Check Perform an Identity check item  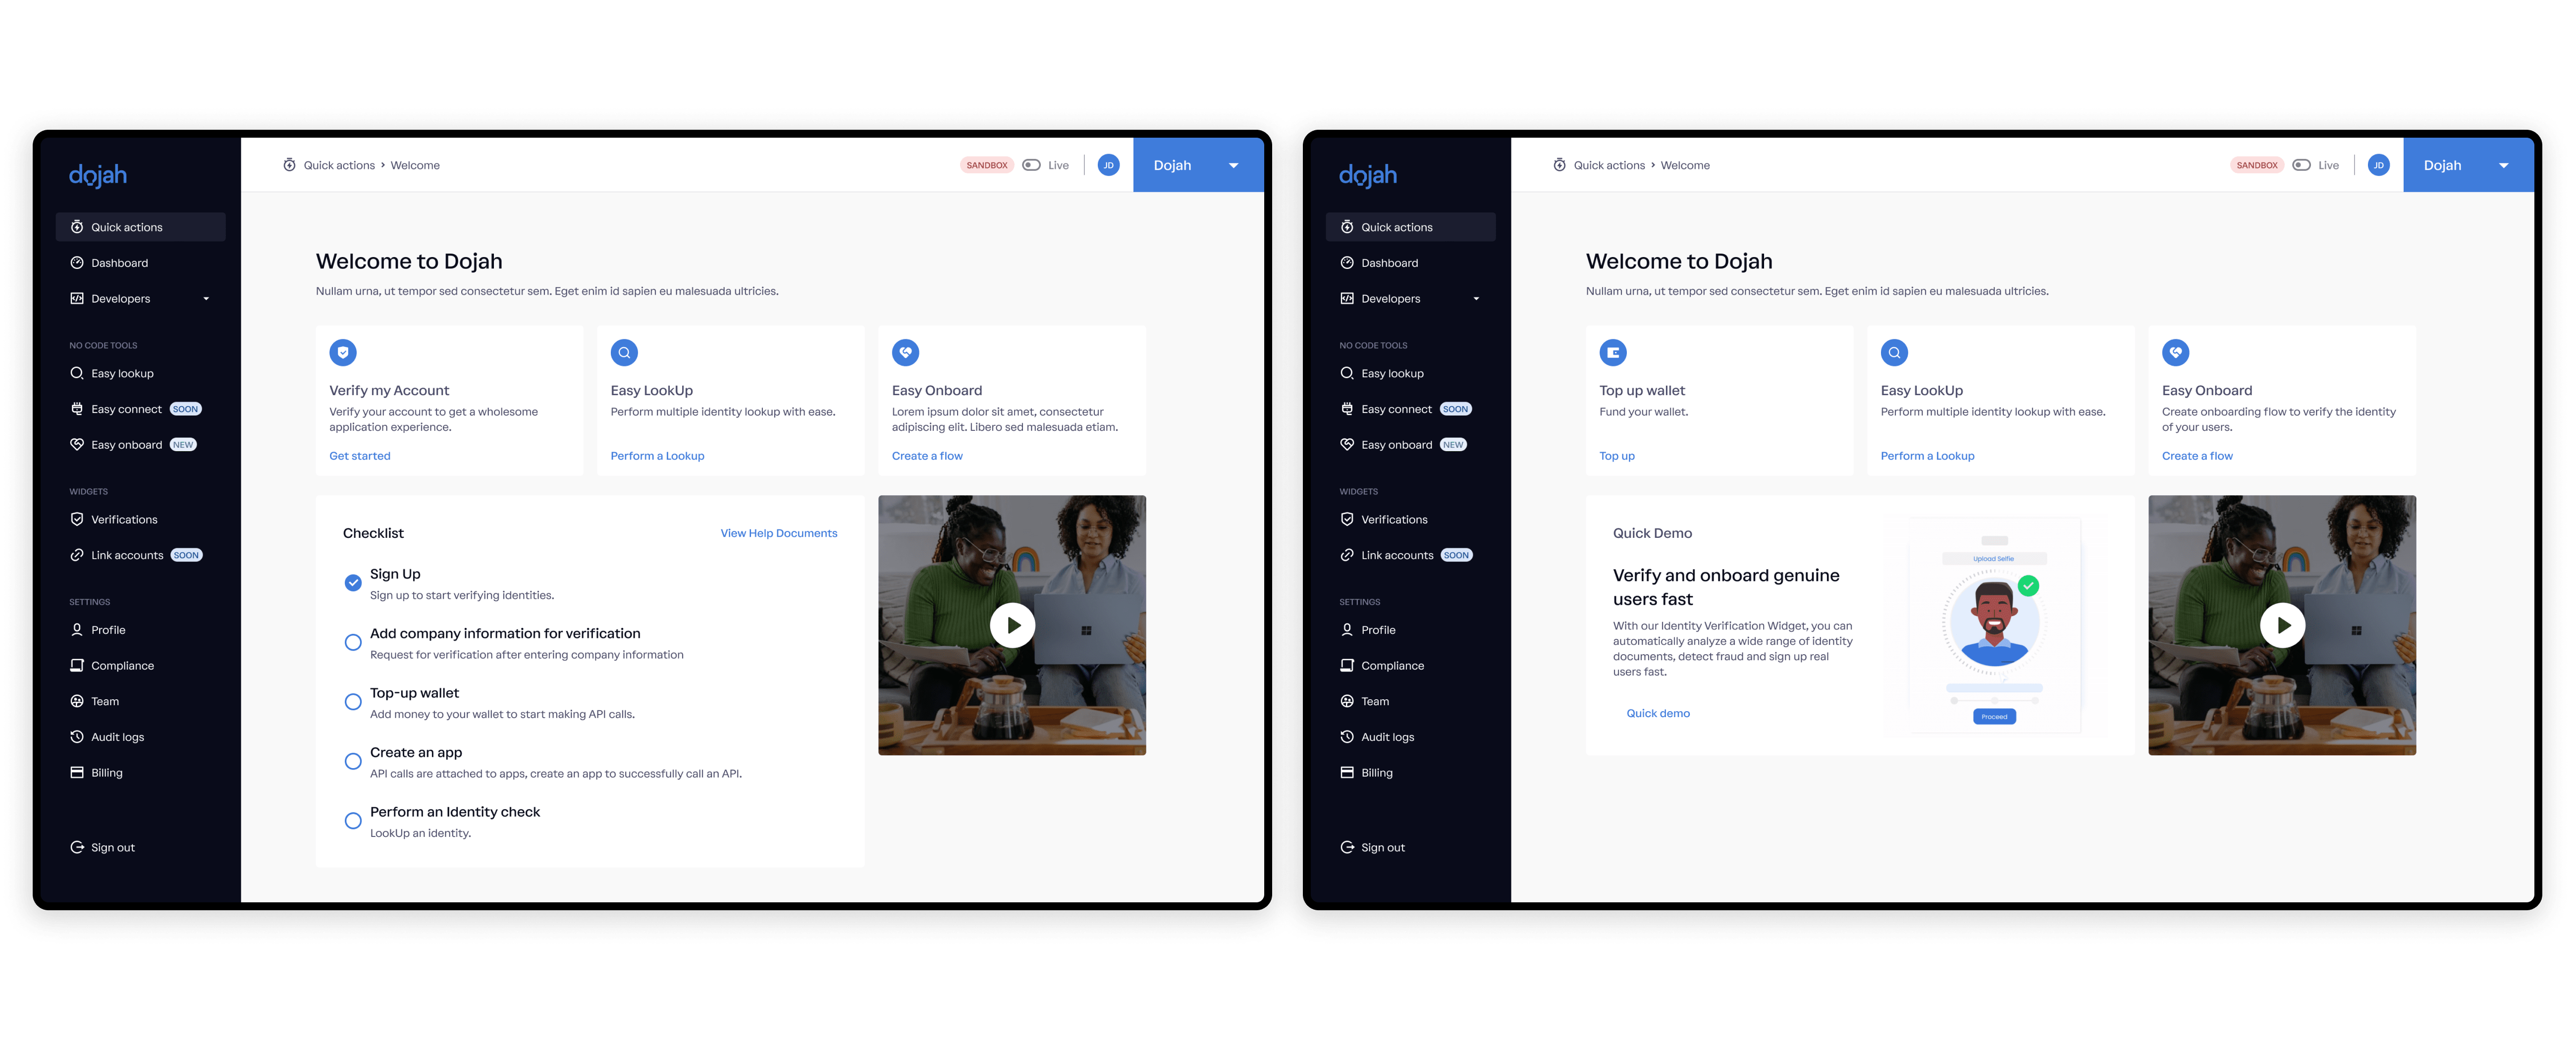[353, 821]
